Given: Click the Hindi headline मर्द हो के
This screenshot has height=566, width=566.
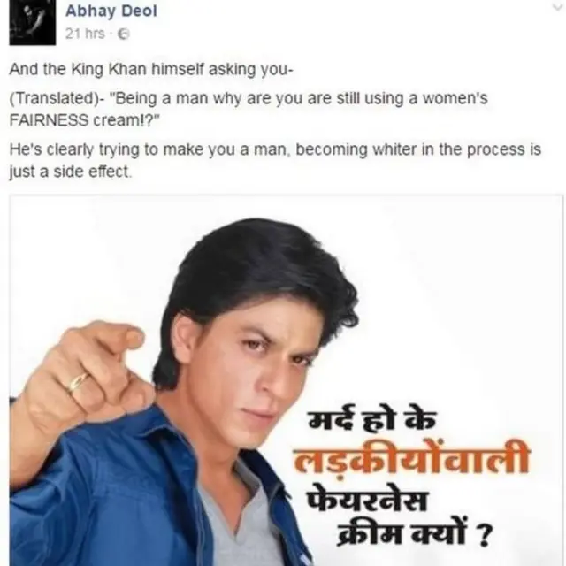Looking at the screenshot, I should (371, 418).
